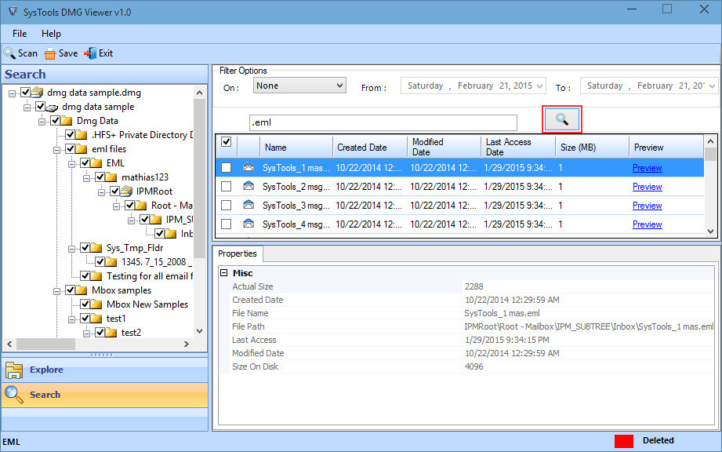This screenshot has height=452, width=722.
Task: Click envelope icon of SysTools_1 mas row
Action: [249, 167]
